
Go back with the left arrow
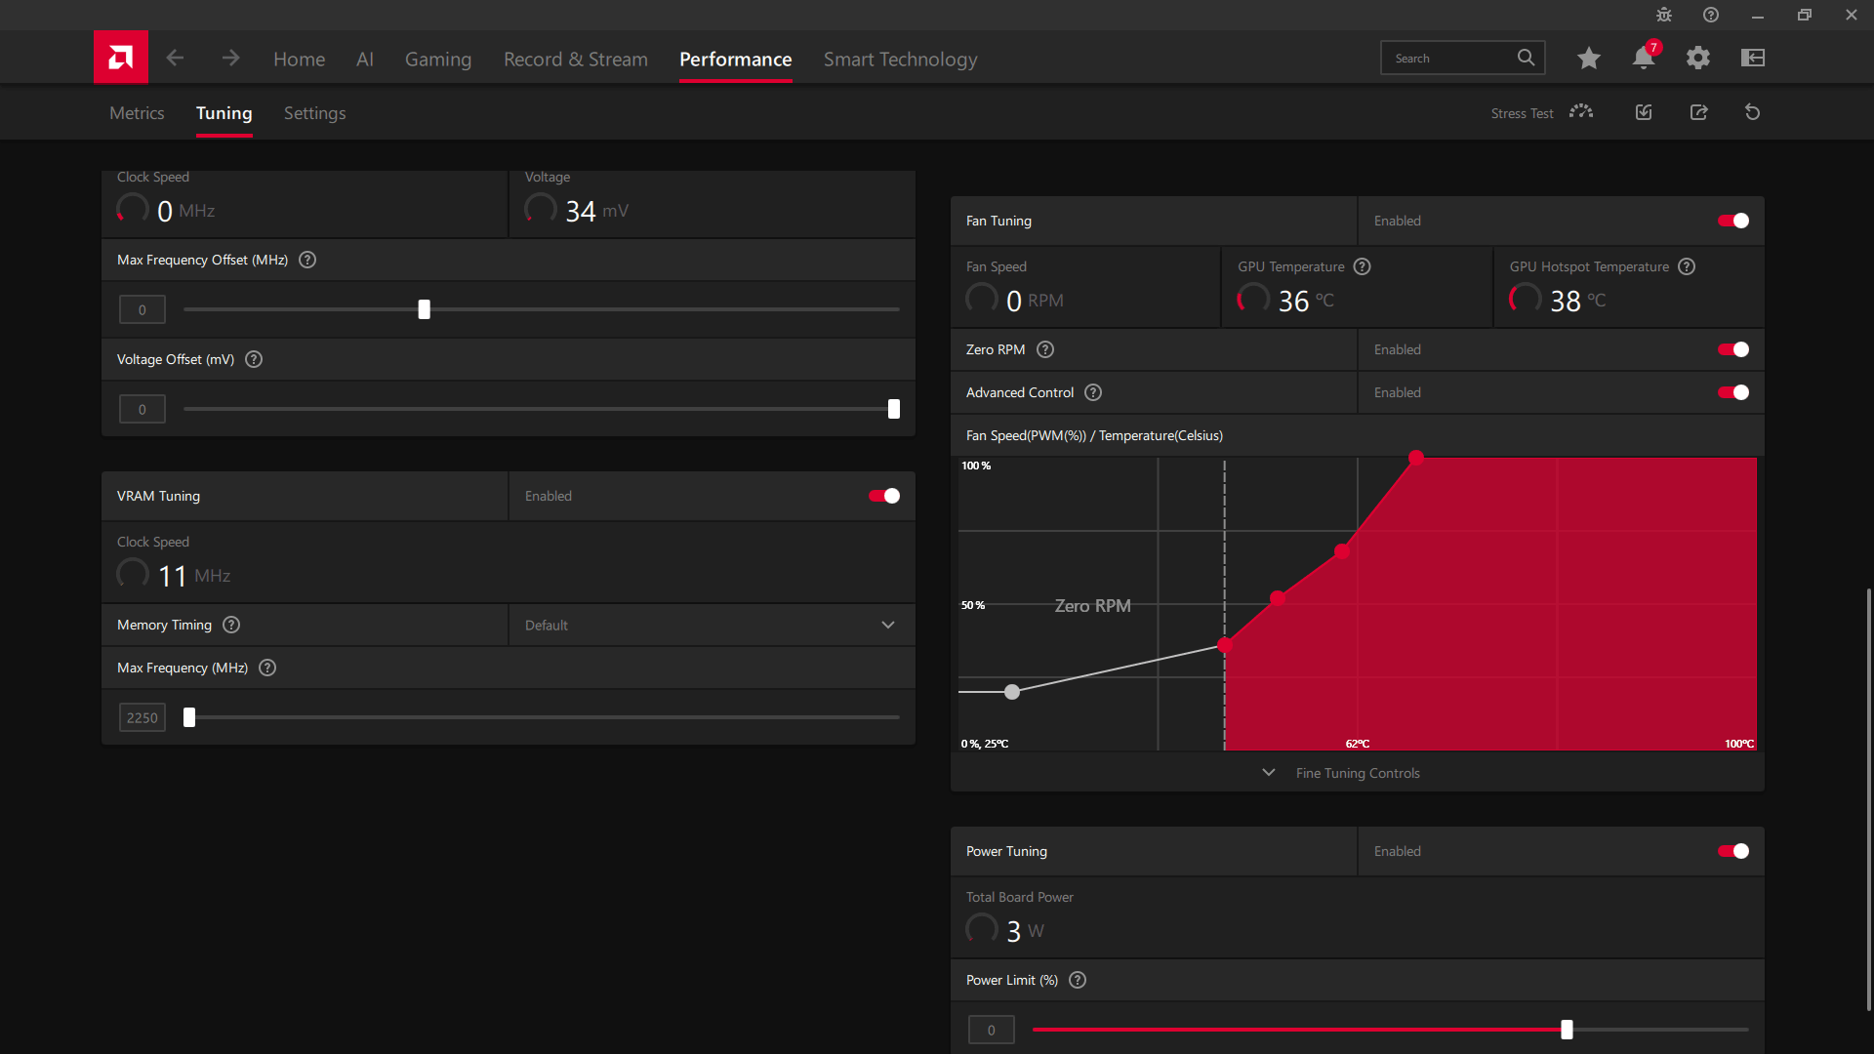[175, 58]
